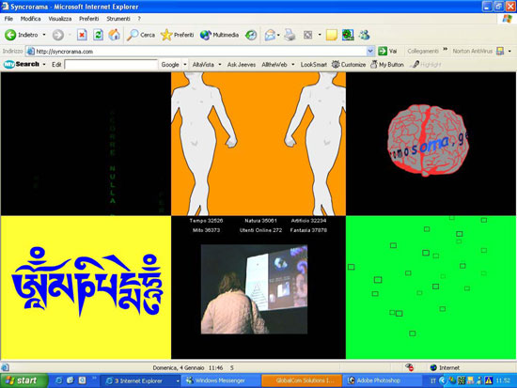Click the print icon in toolbar
This screenshot has height=388, width=517.
(x=290, y=35)
